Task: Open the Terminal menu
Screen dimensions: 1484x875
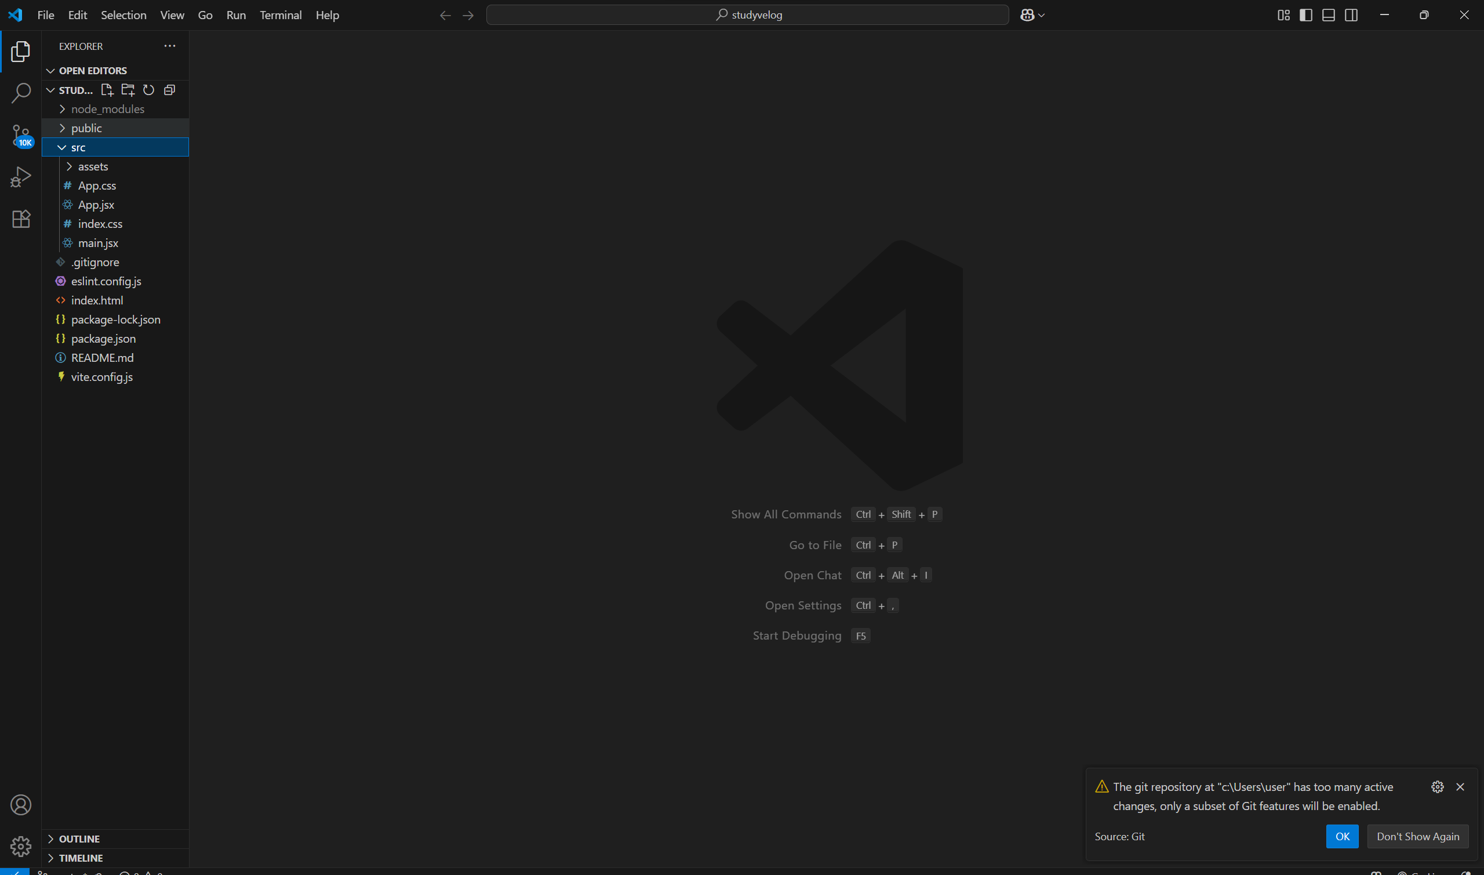Action: point(281,15)
